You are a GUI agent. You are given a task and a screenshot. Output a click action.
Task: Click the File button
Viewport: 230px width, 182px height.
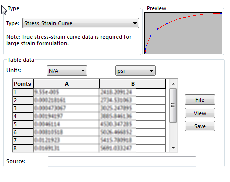pyautogui.click(x=200, y=100)
